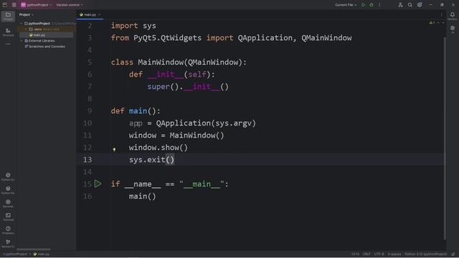Click the 4 spaces indent setting

pos(394,254)
